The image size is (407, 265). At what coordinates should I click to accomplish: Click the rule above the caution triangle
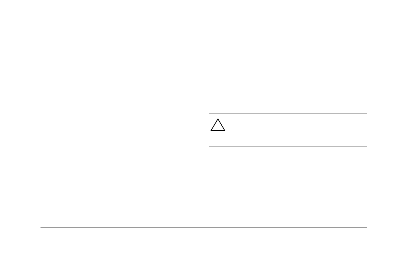(288, 114)
